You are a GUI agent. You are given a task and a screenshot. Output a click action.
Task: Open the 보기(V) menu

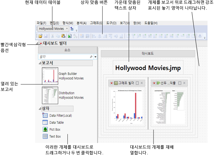tap(125, 23)
